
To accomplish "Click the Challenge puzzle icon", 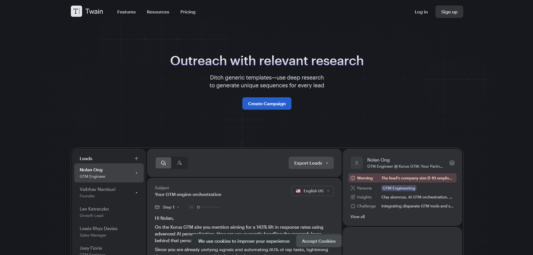I will [x=353, y=206].
